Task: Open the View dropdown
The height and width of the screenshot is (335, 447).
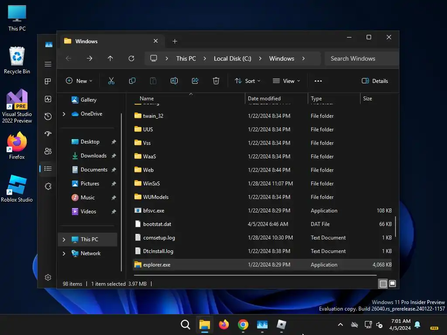Action: [286, 81]
